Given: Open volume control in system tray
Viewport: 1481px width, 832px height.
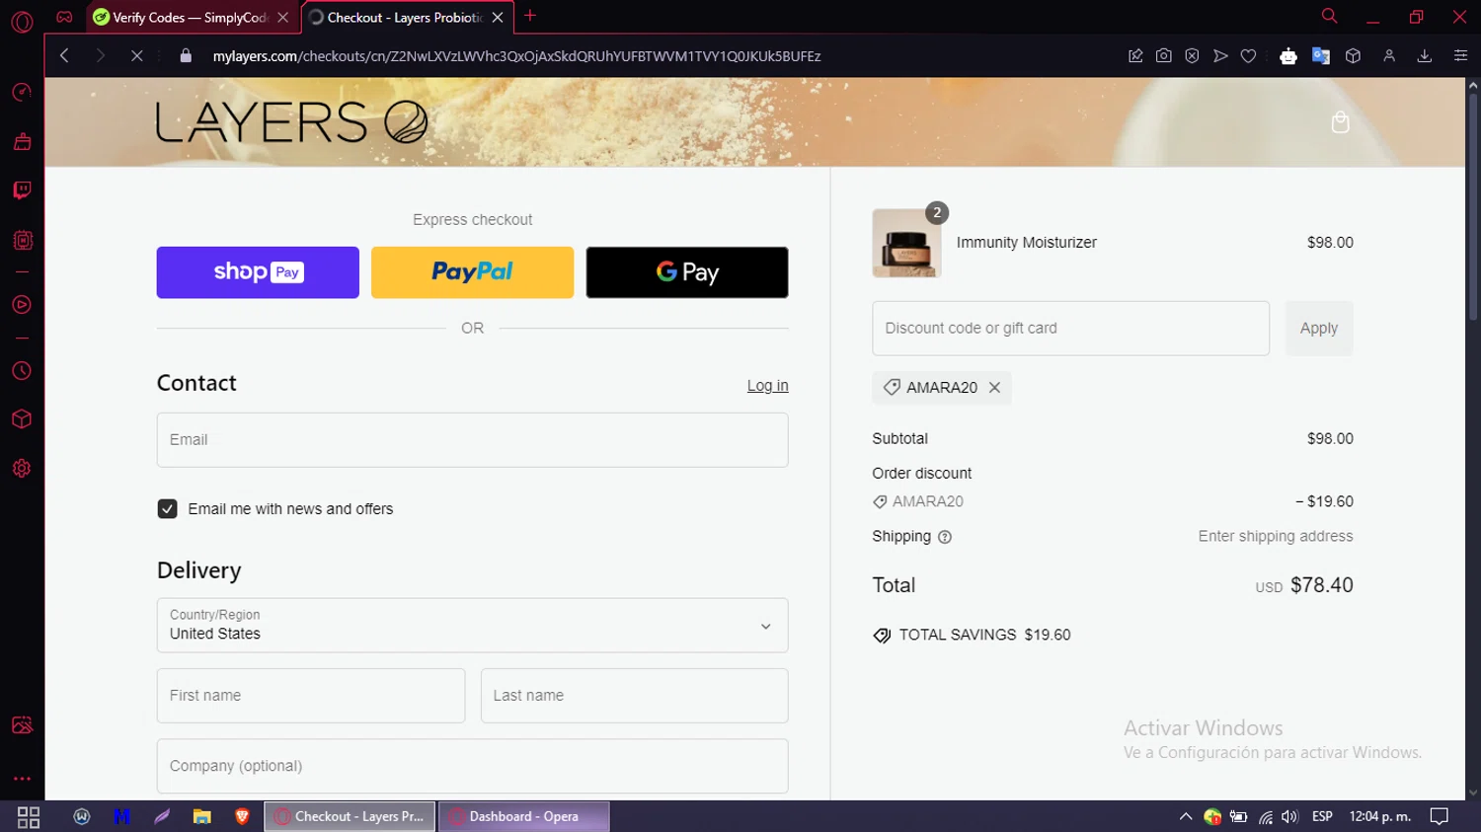Looking at the screenshot, I should (x=1289, y=817).
